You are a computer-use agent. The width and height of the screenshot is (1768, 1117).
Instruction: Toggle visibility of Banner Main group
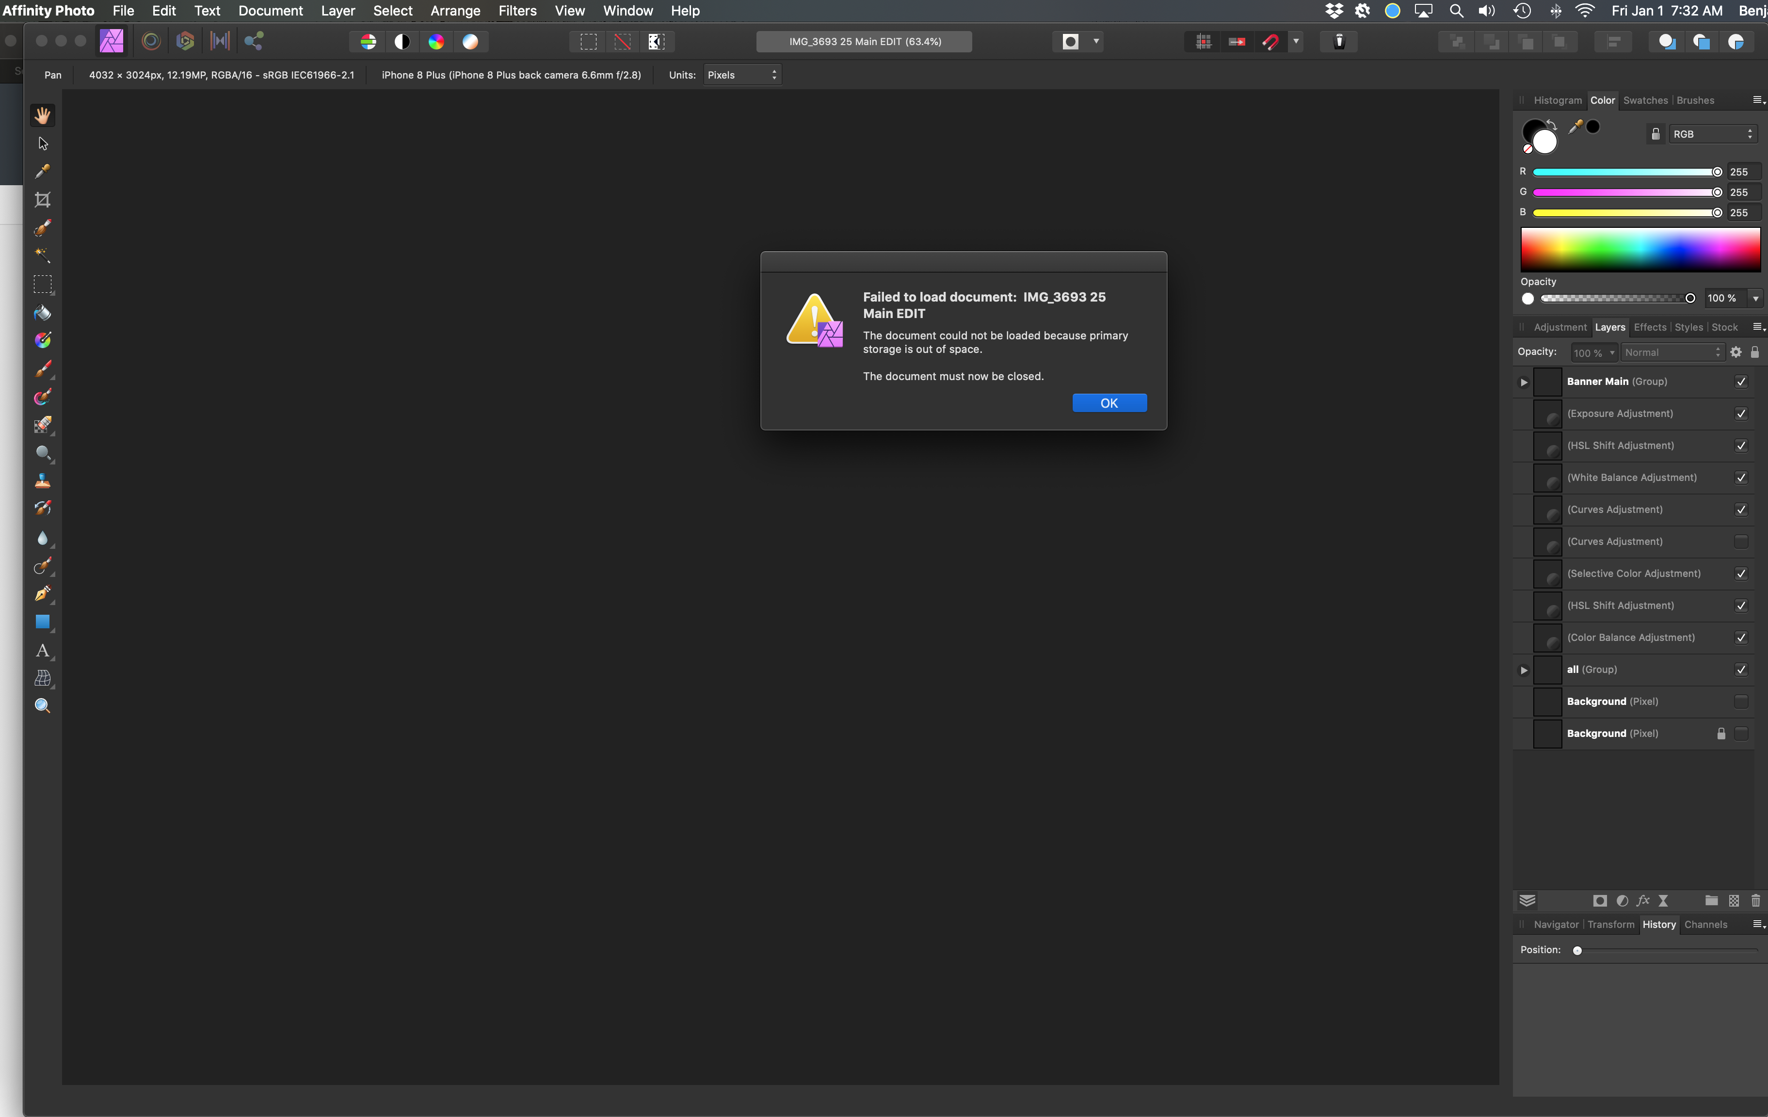[x=1741, y=382]
